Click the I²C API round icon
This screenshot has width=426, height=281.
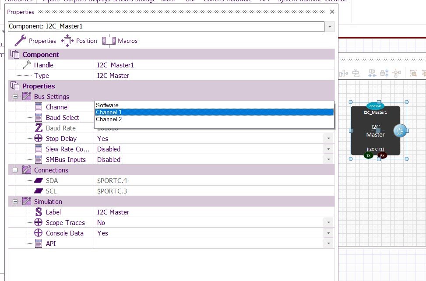pos(399,131)
